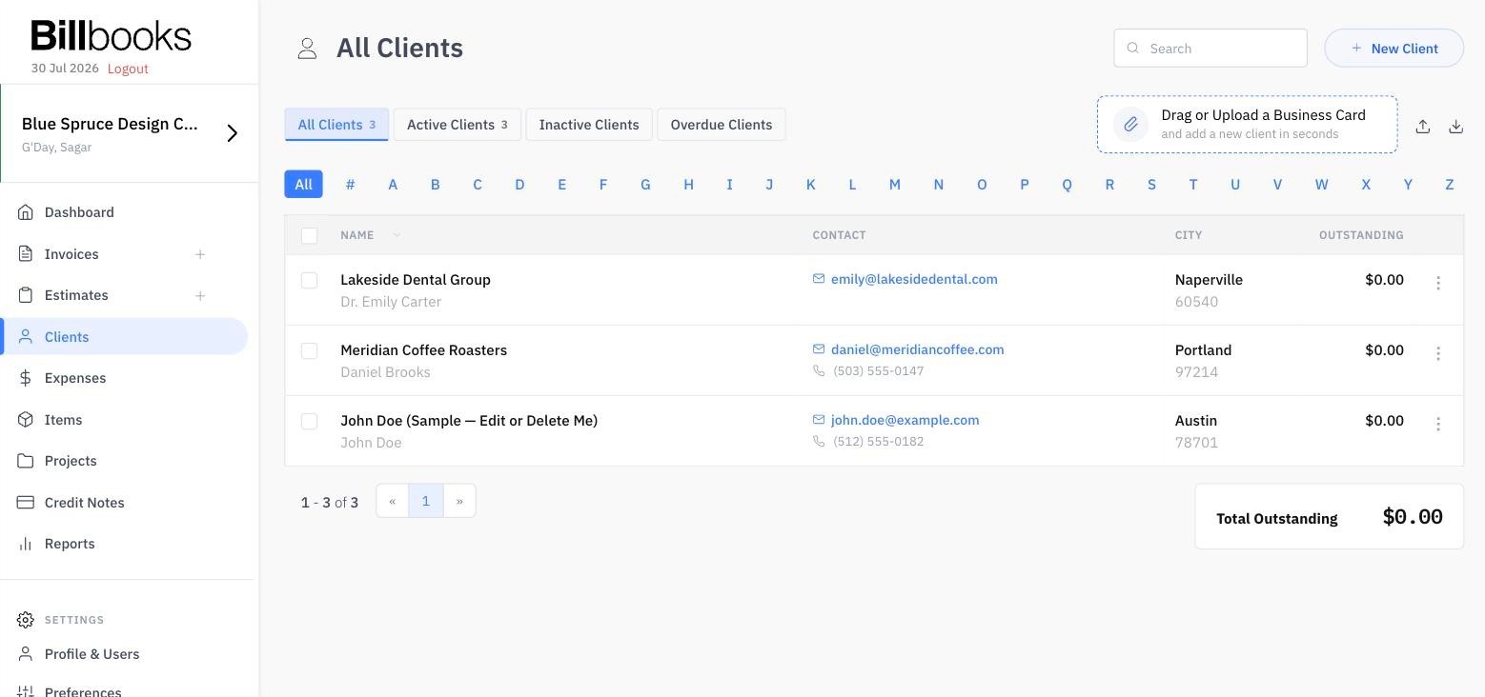Click the mail icon beside emily@lakesidedental.com

click(819, 279)
